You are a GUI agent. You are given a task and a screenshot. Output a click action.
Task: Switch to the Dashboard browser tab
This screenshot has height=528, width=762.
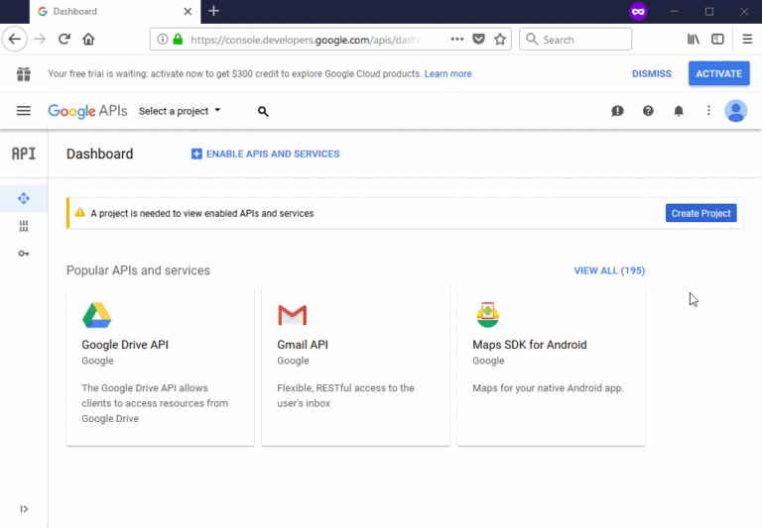tap(115, 11)
